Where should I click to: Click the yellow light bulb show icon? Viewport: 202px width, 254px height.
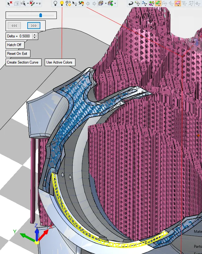62,3
